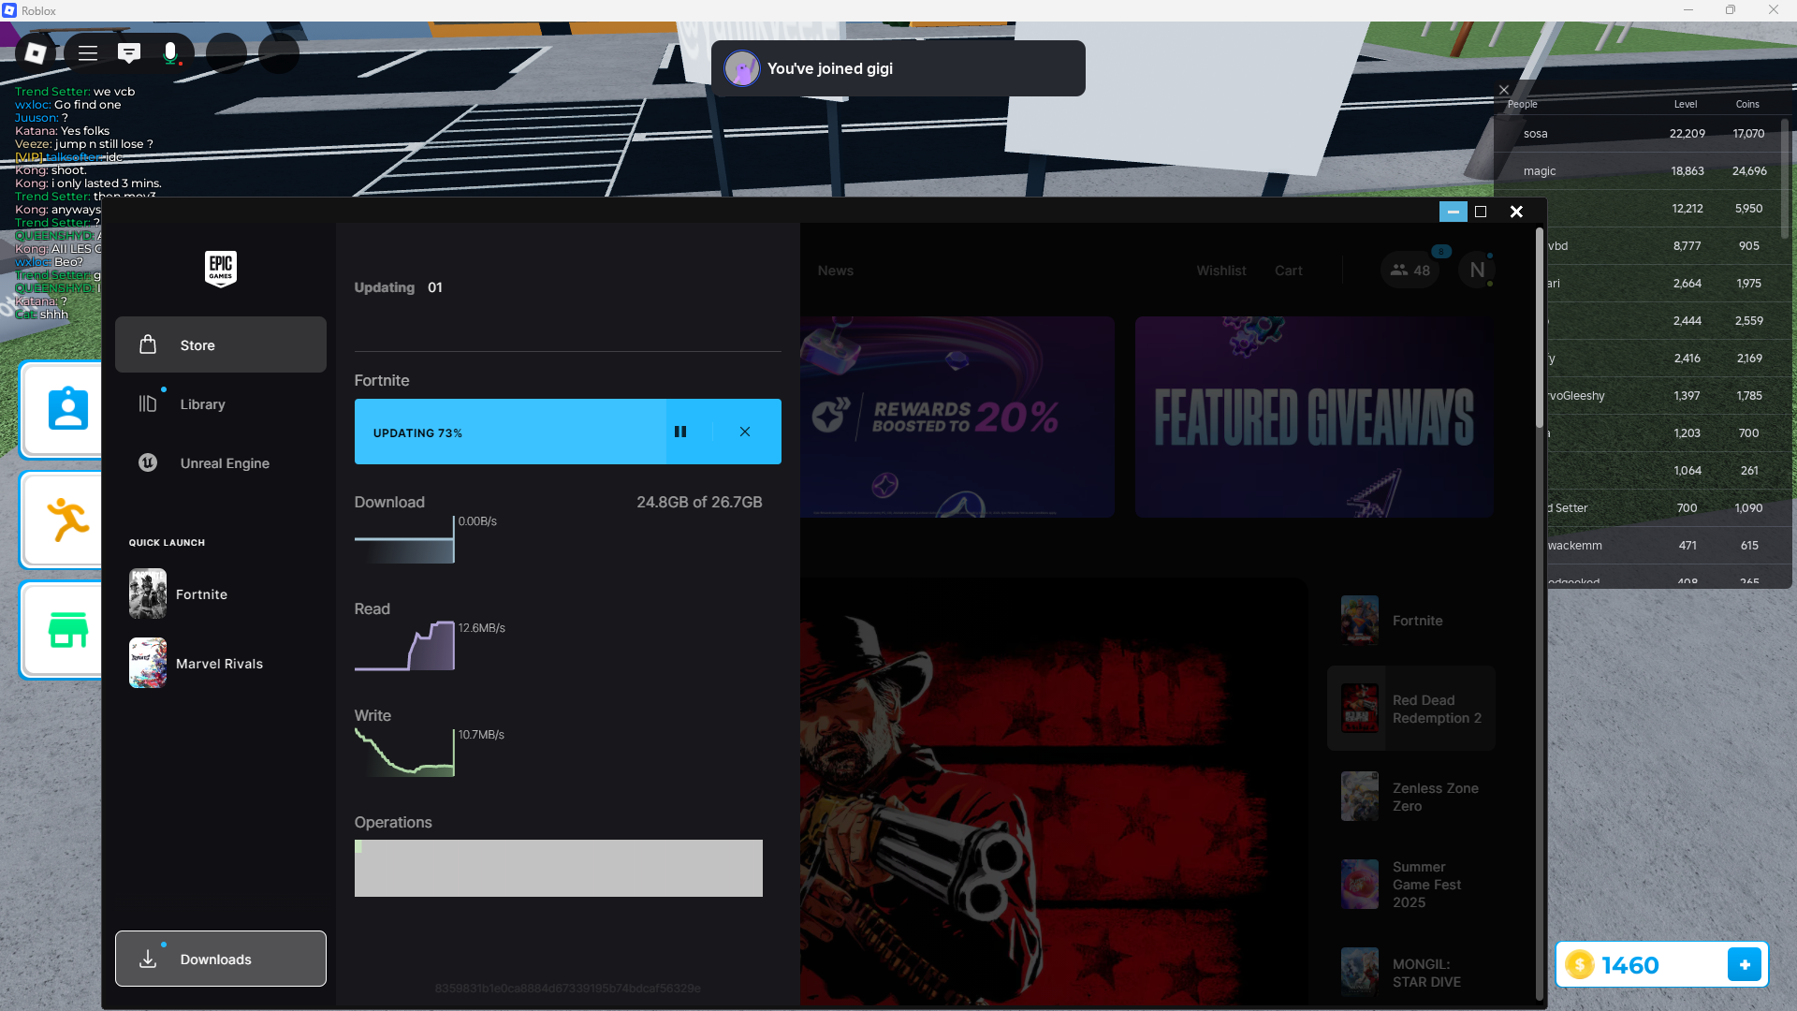Open the Roblox menu logo button
This screenshot has width=1797, height=1011.
click(x=37, y=52)
